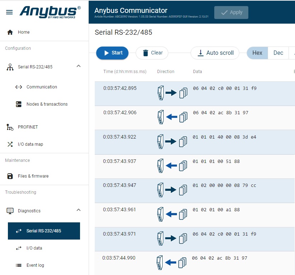Screen dimensions: 295x275
Task: Select the log row at 0:03:57:43.922
Action: tap(194, 142)
